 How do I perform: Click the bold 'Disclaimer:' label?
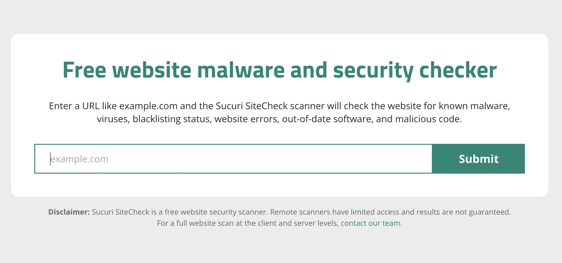point(69,212)
